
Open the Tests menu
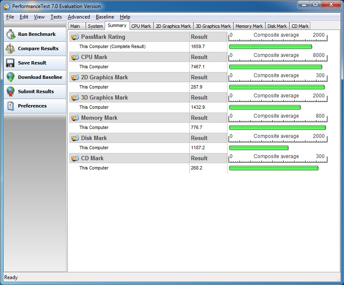pyautogui.click(x=56, y=17)
